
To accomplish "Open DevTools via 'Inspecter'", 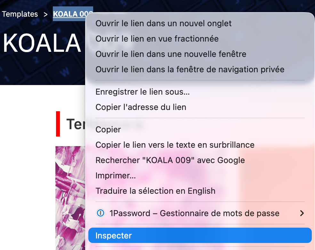I will tap(114, 236).
